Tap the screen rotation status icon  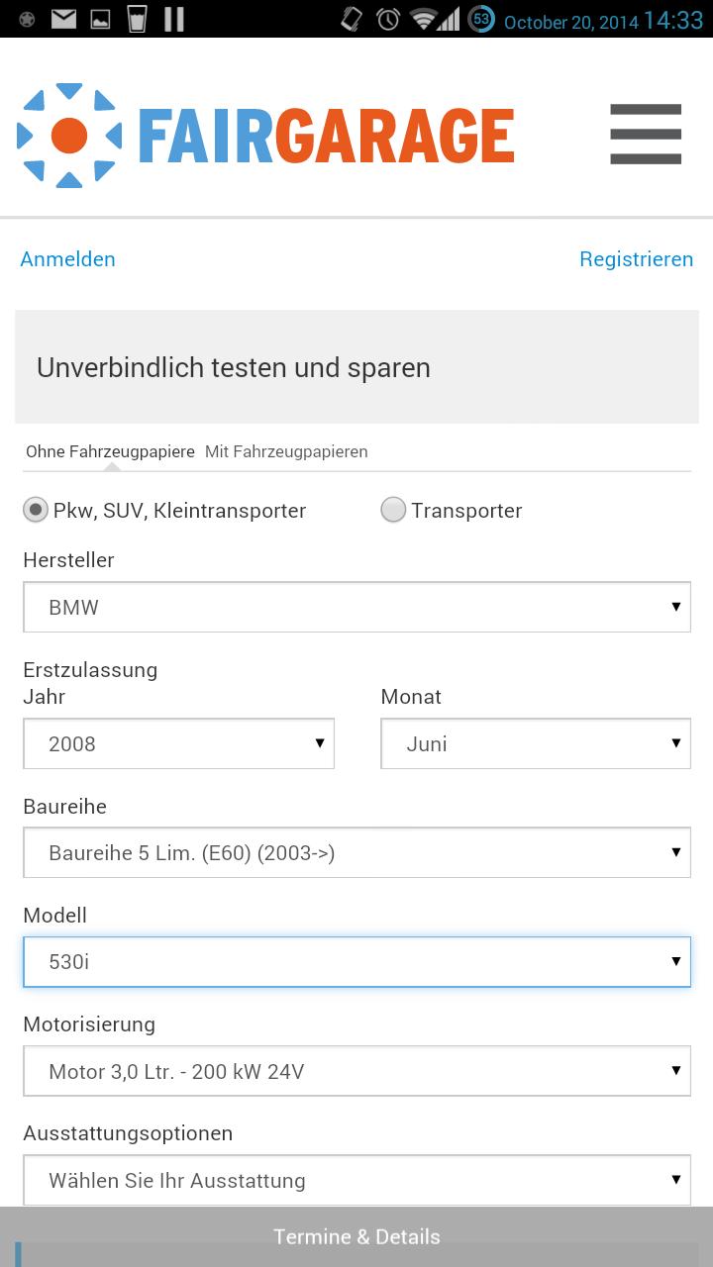coord(352,19)
